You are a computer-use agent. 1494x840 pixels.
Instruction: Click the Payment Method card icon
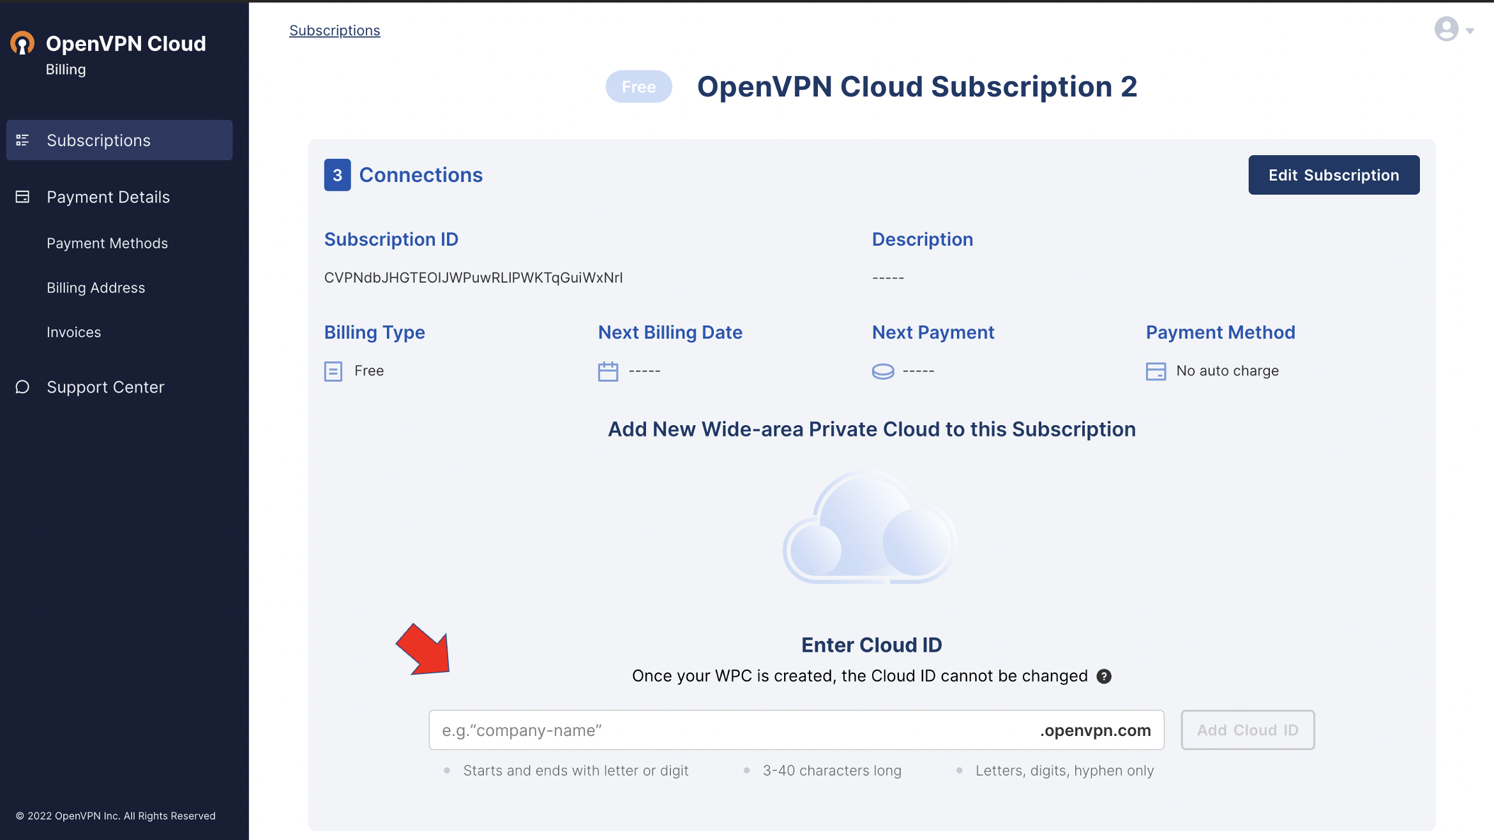pos(1156,371)
